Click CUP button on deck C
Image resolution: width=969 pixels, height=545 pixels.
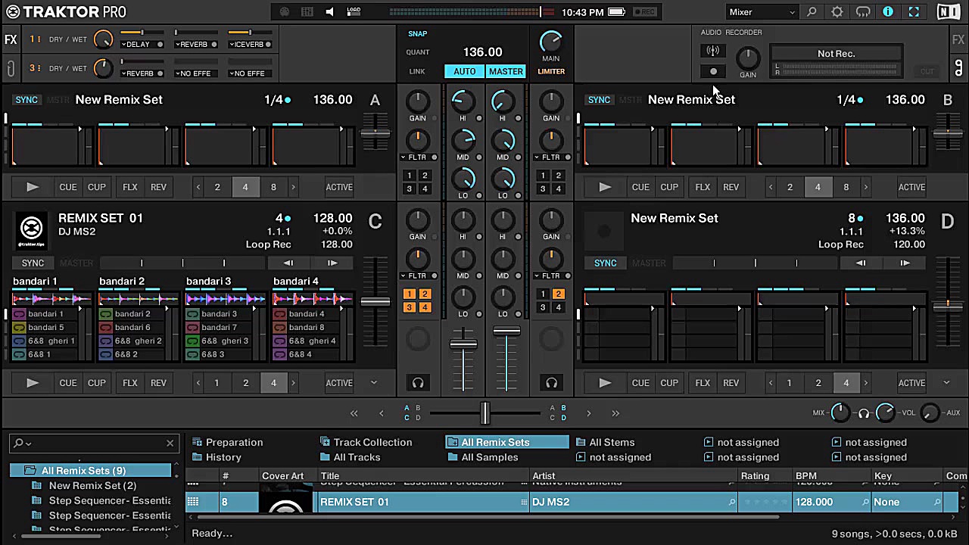[x=97, y=383]
